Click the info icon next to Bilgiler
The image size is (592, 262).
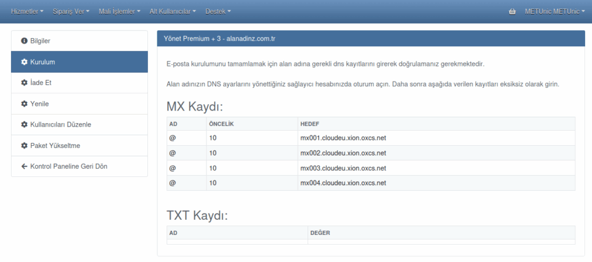point(24,41)
